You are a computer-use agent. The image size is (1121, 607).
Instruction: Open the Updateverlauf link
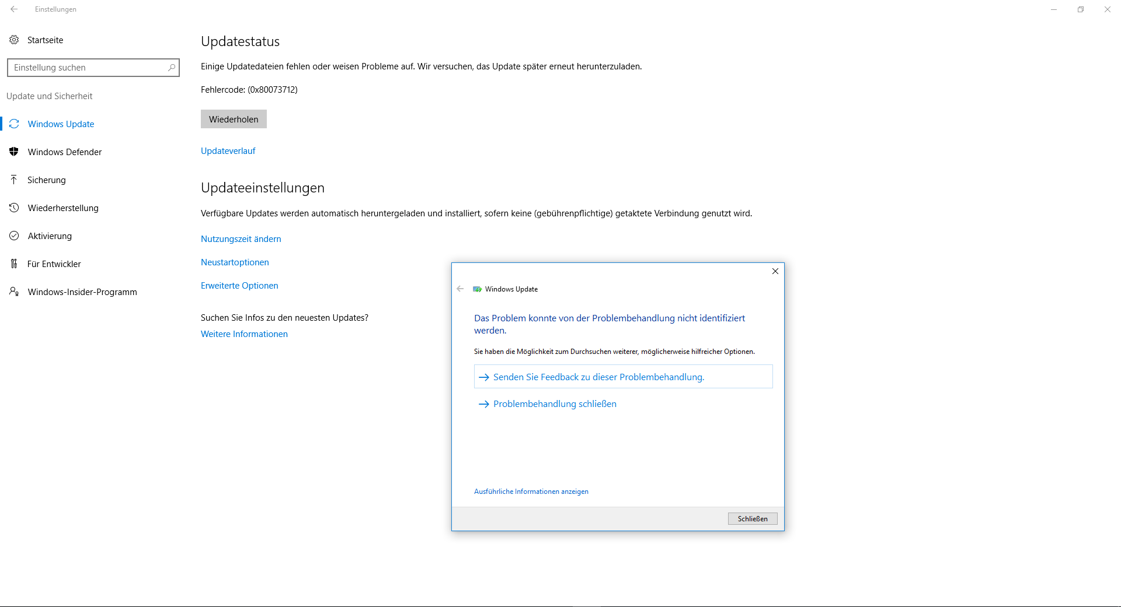point(228,150)
